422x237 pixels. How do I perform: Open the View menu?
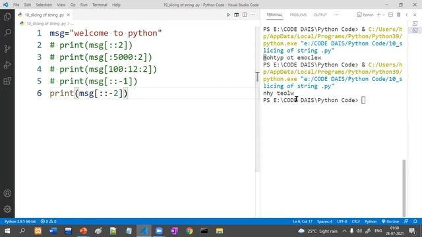coord(61,5)
